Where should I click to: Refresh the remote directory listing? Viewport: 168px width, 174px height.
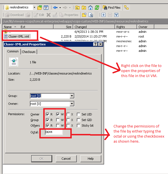pyautogui.click(x=97, y=8)
